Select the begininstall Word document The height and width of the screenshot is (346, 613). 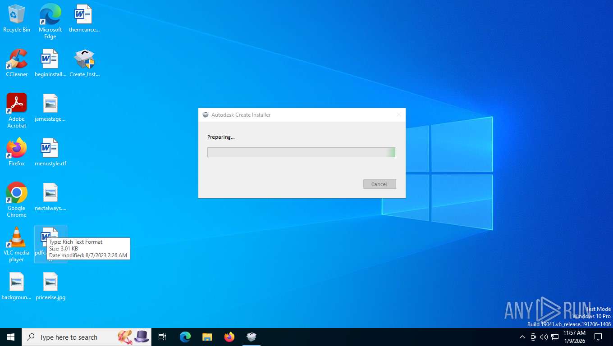[50, 63]
